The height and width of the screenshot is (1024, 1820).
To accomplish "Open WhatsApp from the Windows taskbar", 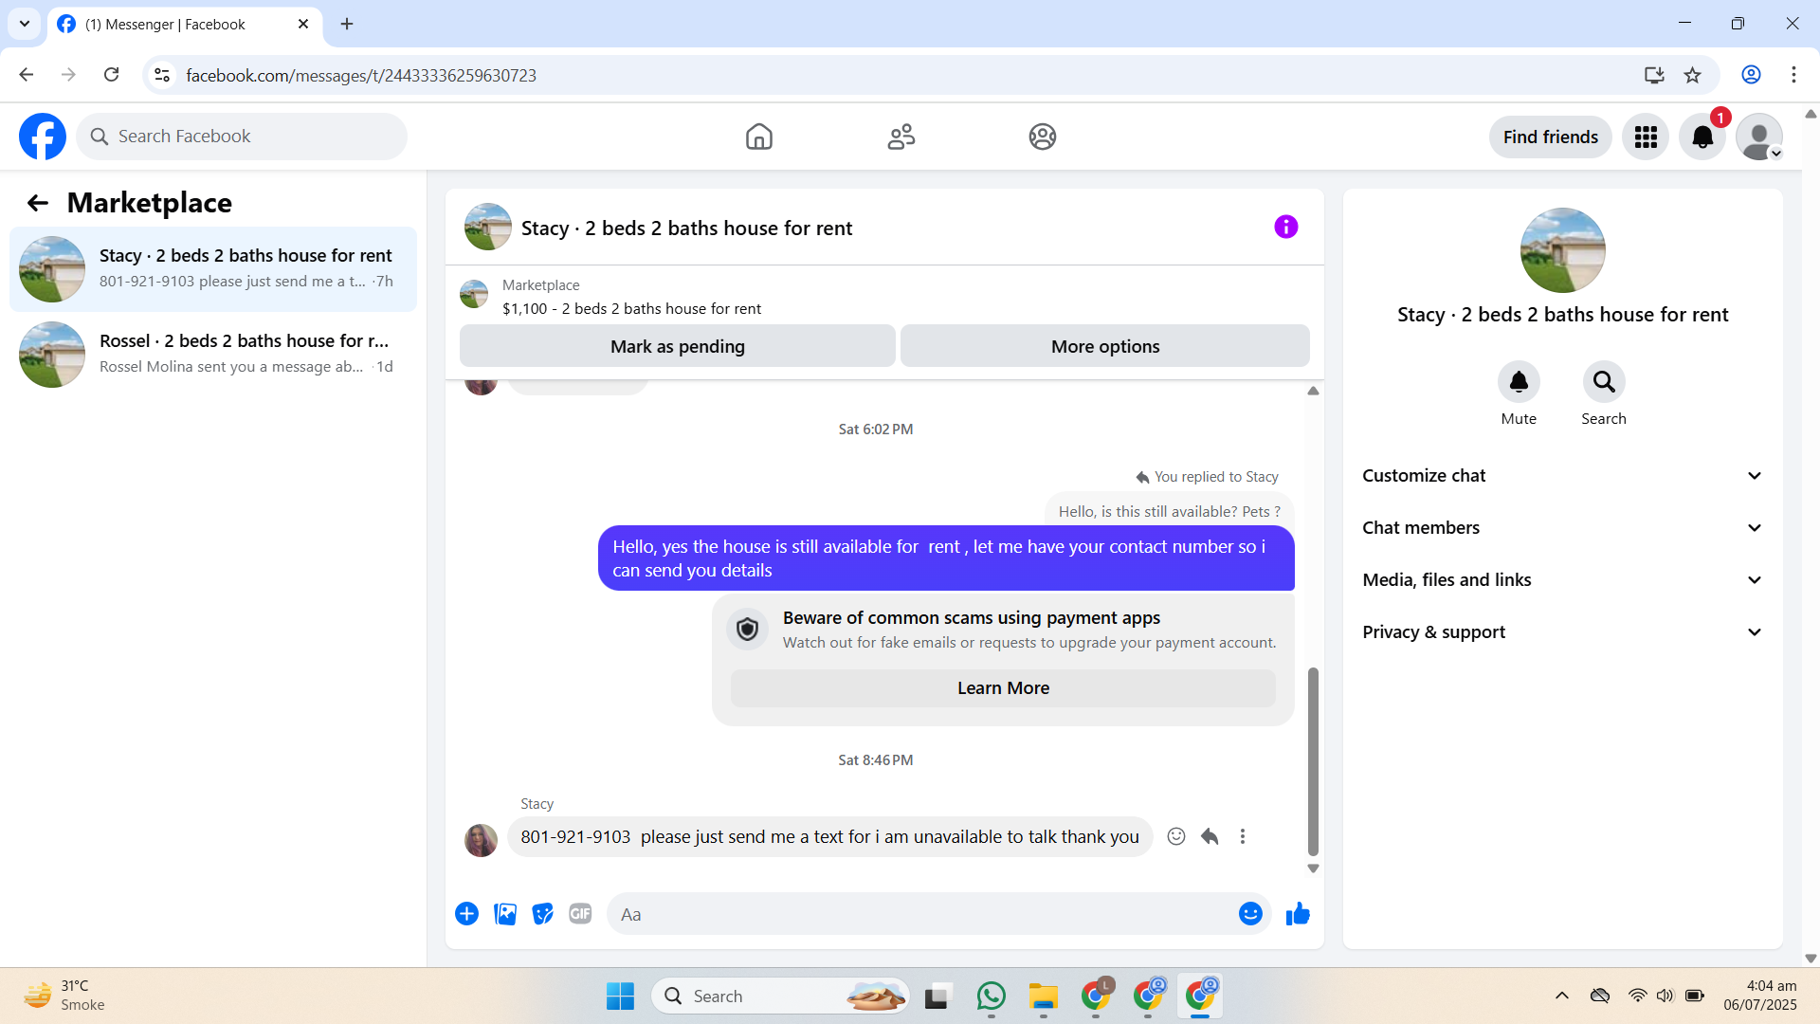I will (x=991, y=996).
